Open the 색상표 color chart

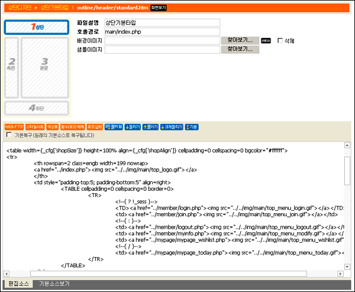coord(52,127)
